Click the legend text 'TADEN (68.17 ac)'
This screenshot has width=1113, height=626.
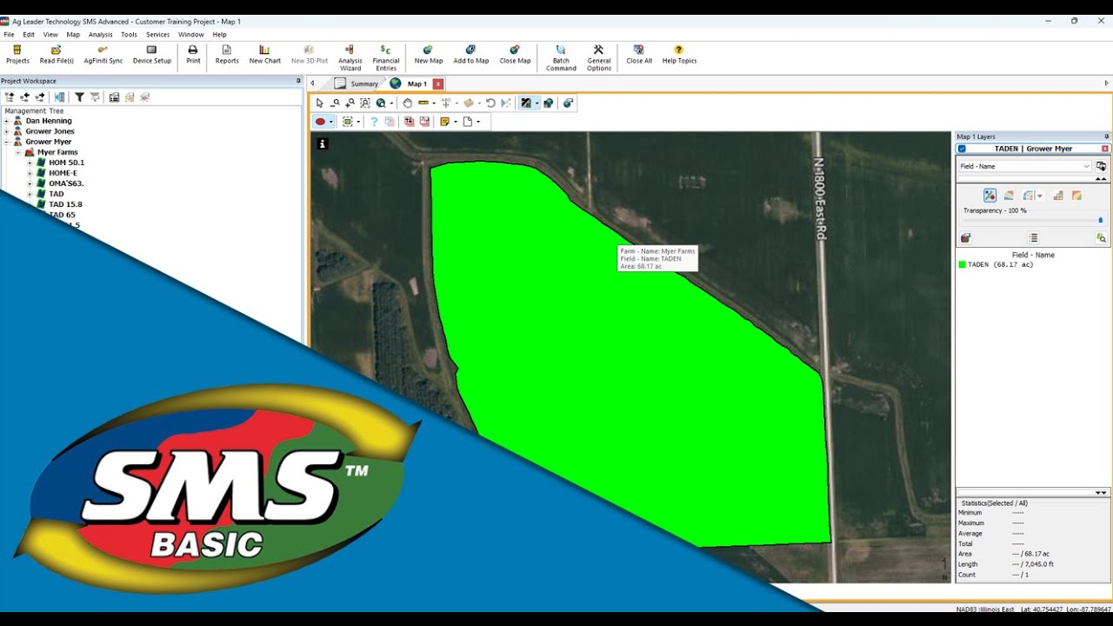pyautogui.click(x=1001, y=264)
